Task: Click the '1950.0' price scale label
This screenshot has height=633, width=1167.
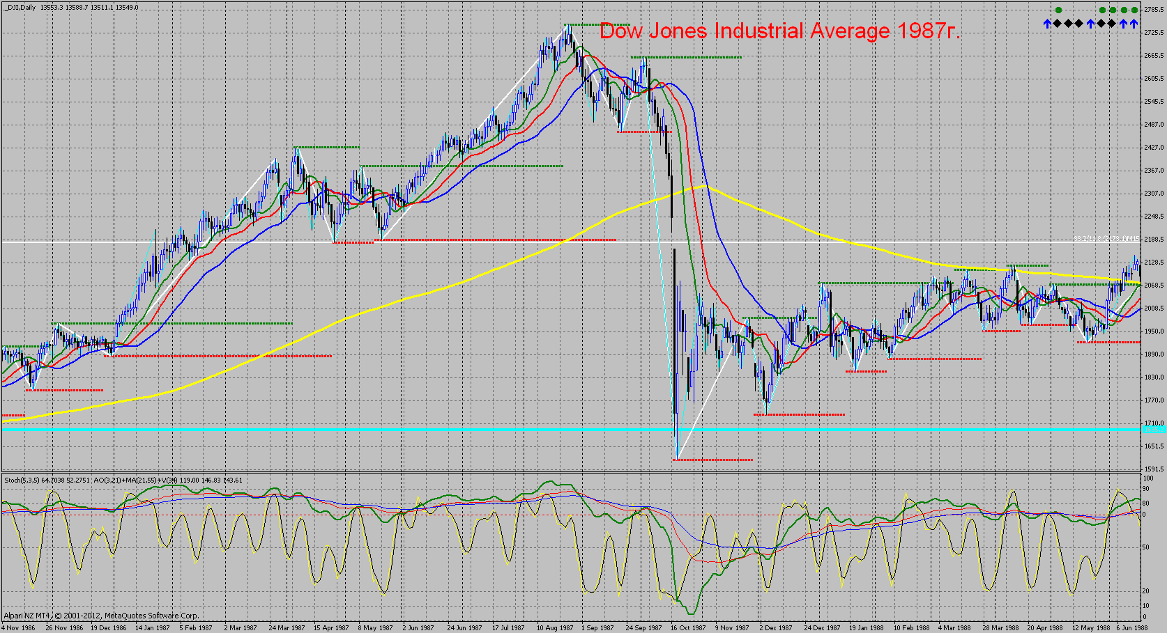Action: pyautogui.click(x=1154, y=331)
